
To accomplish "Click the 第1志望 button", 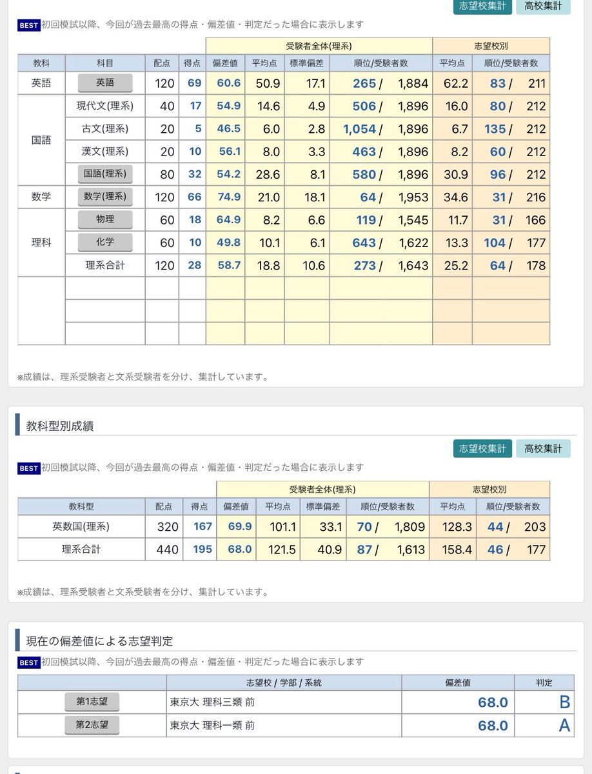I will coord(92,702).
